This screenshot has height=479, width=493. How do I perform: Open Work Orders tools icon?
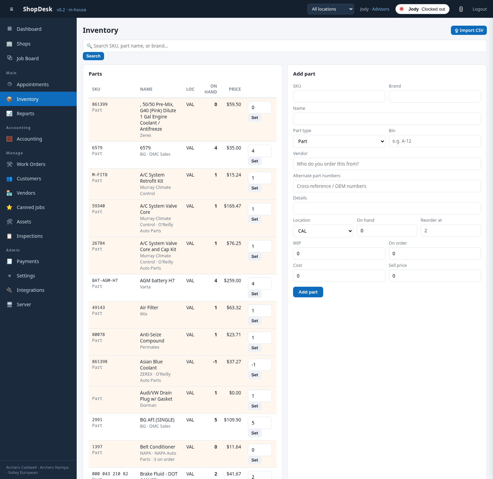(x=10, y=164)
